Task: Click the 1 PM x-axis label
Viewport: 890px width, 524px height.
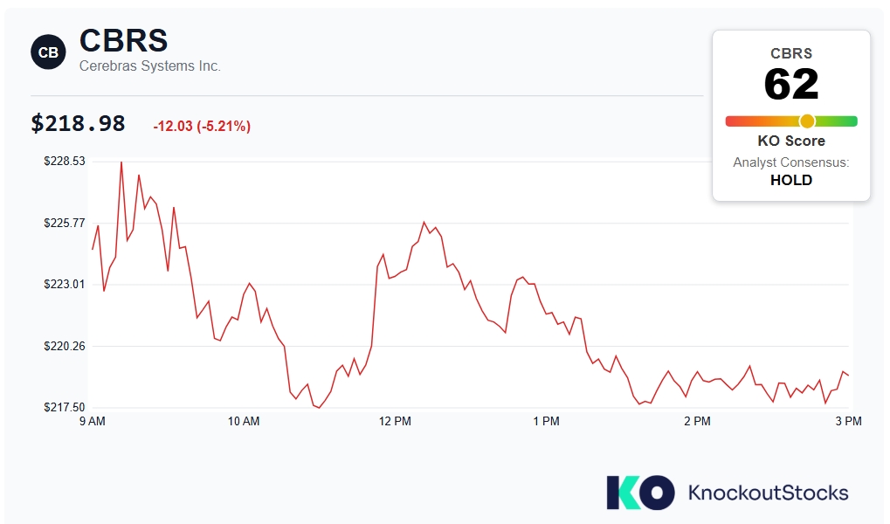Action: [546, 421]
